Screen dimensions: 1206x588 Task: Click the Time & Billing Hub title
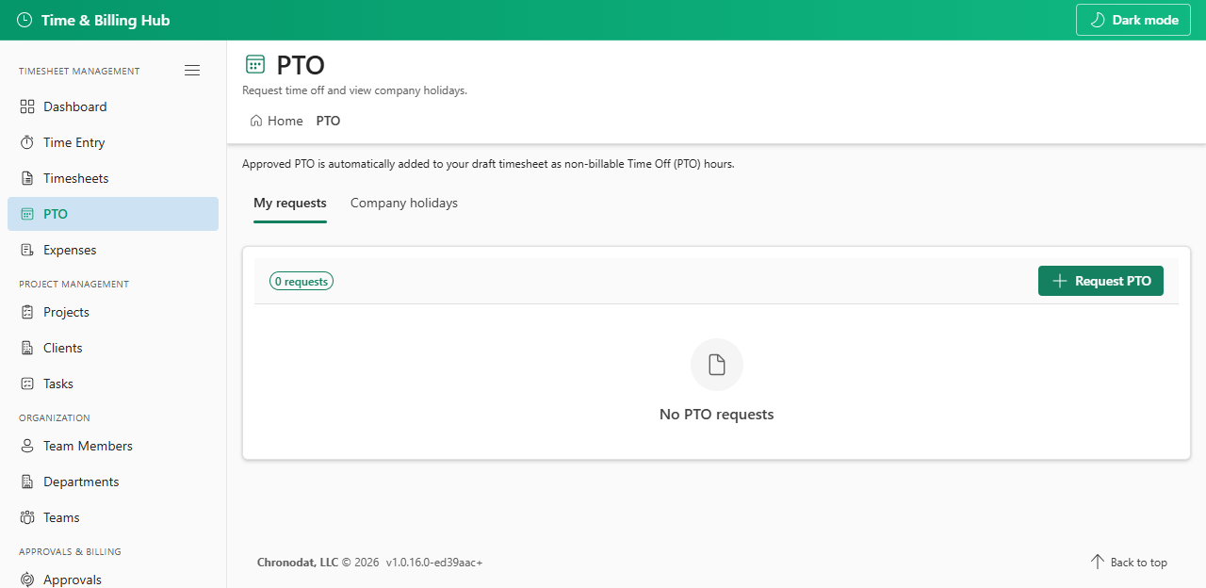point(106,20)
